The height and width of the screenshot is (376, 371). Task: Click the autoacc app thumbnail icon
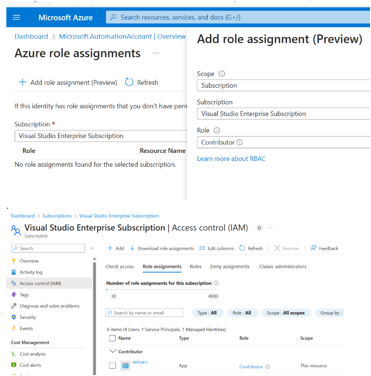(125, 366)
